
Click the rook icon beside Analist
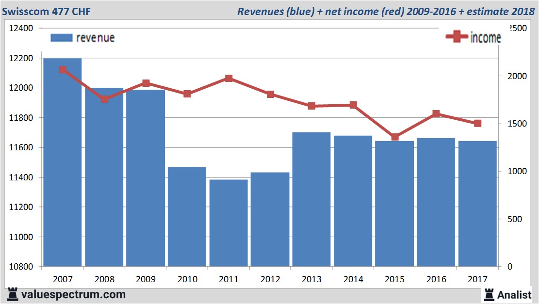[489, 295]
